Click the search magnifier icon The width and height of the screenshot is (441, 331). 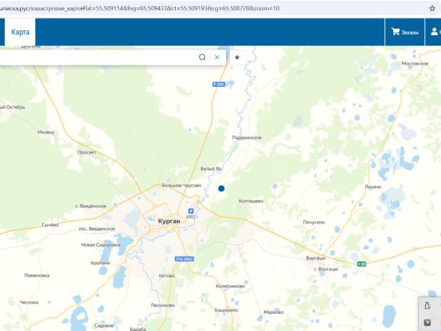point(202,57)
